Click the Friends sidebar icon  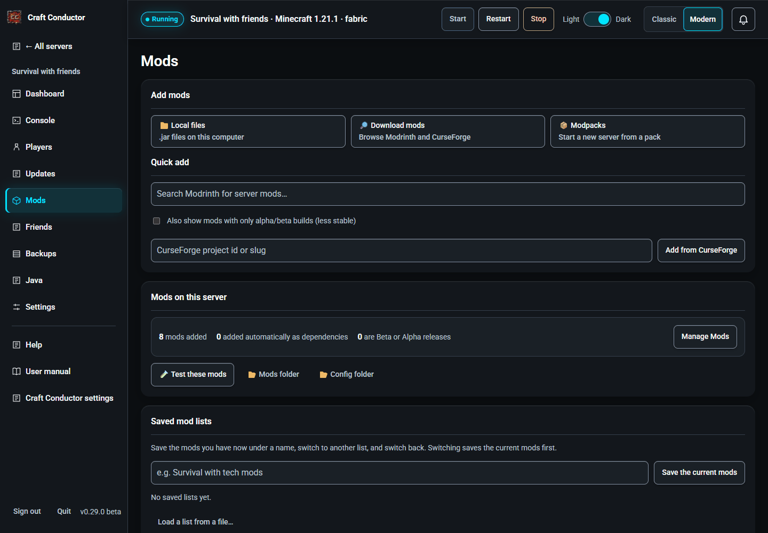tap(17, 227)
